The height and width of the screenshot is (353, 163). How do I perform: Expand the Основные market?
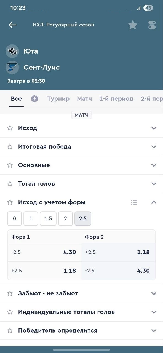point(154,165)
